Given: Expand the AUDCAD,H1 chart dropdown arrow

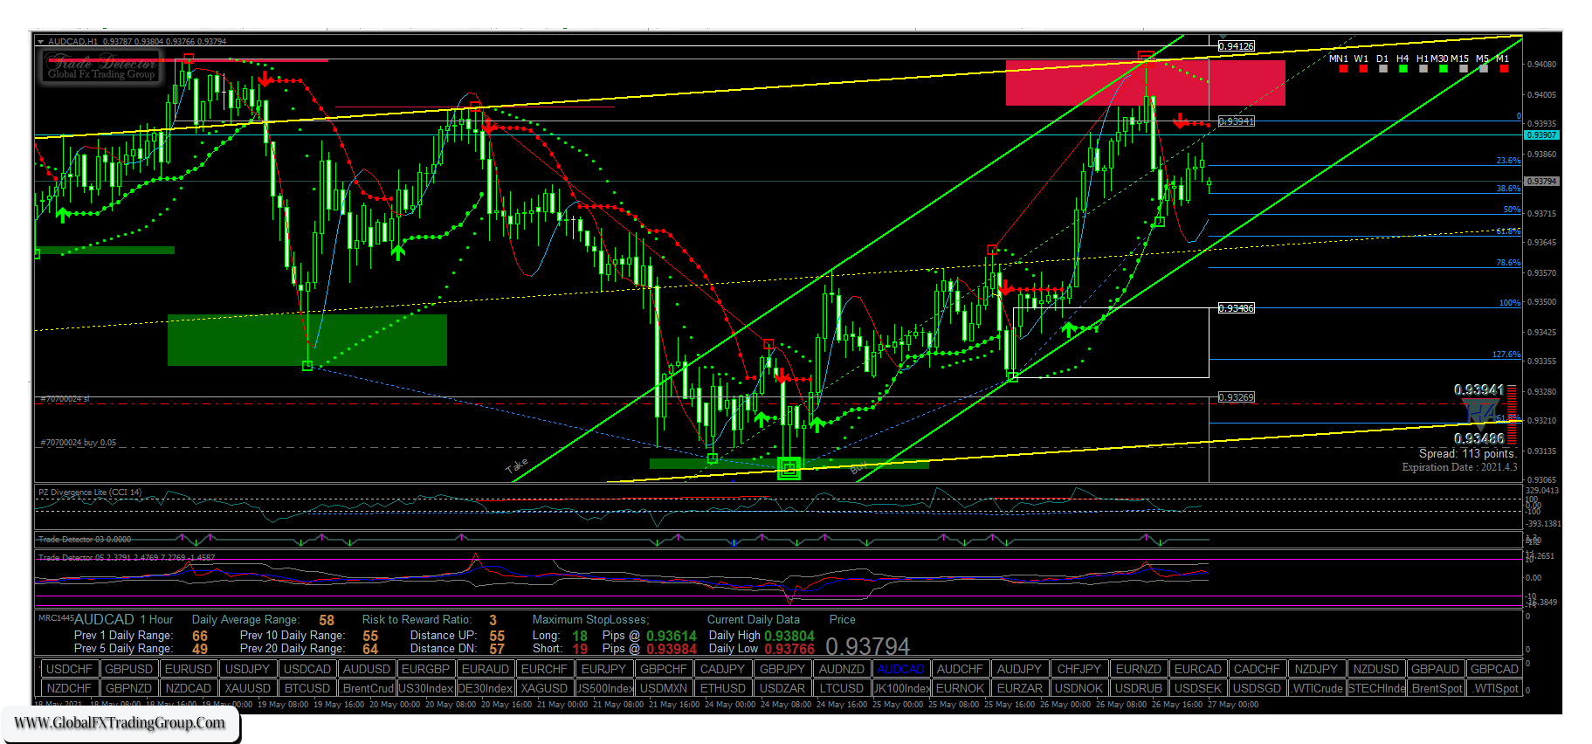Looking at the screenshot, I should pos(40,42).
